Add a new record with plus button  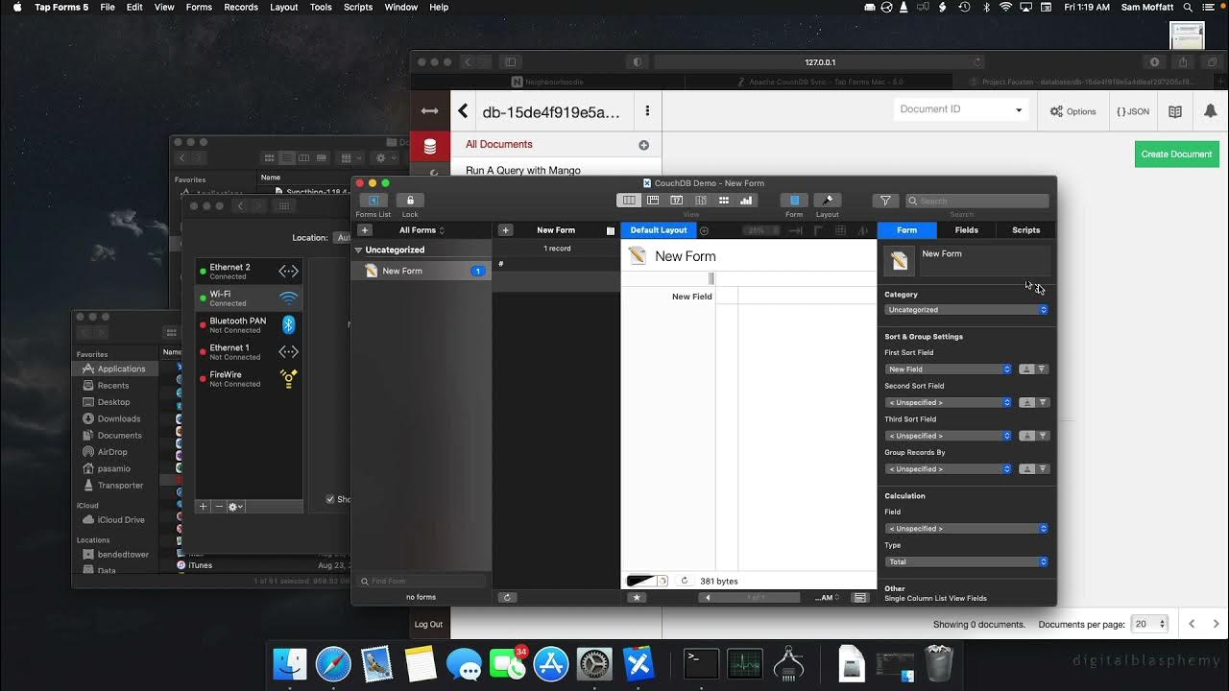point(506,230)
